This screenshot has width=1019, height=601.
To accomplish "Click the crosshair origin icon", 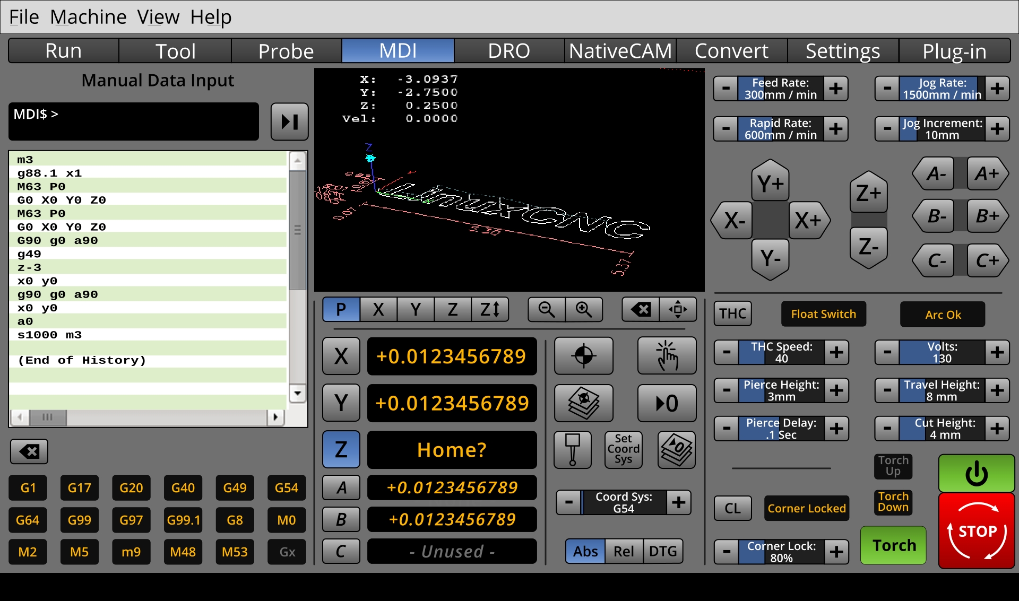I will click(x=584, y=355).
